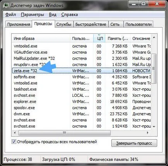The image size is (168, 166).
Task: Maximize the Task Manager window
Action: coord(143,4)
